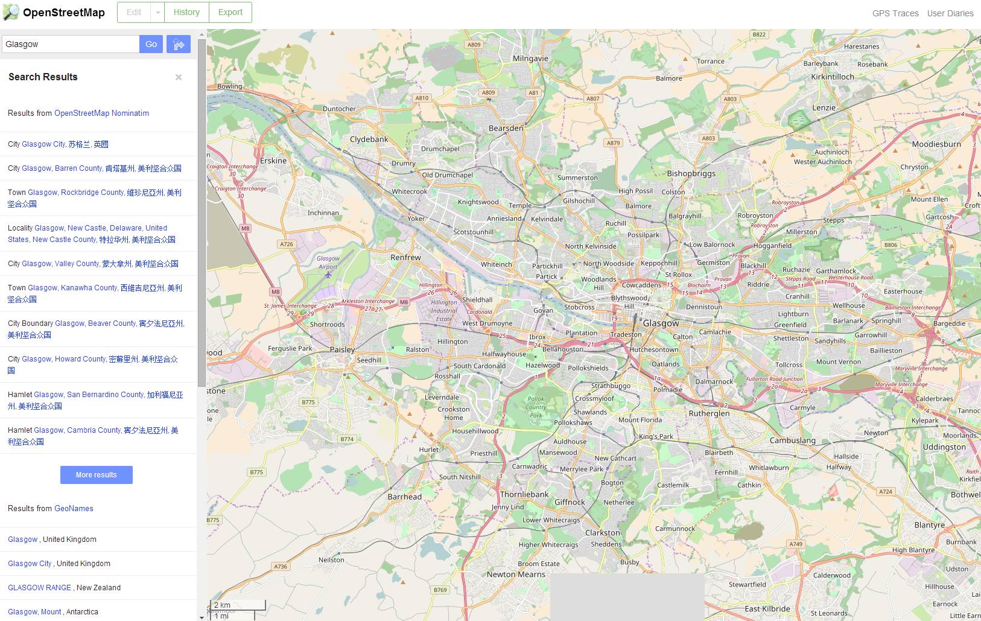This screenshot has width=981, height=621.
Task: Click the Newton Mearns label on map
Action: [x=516, y=575]
